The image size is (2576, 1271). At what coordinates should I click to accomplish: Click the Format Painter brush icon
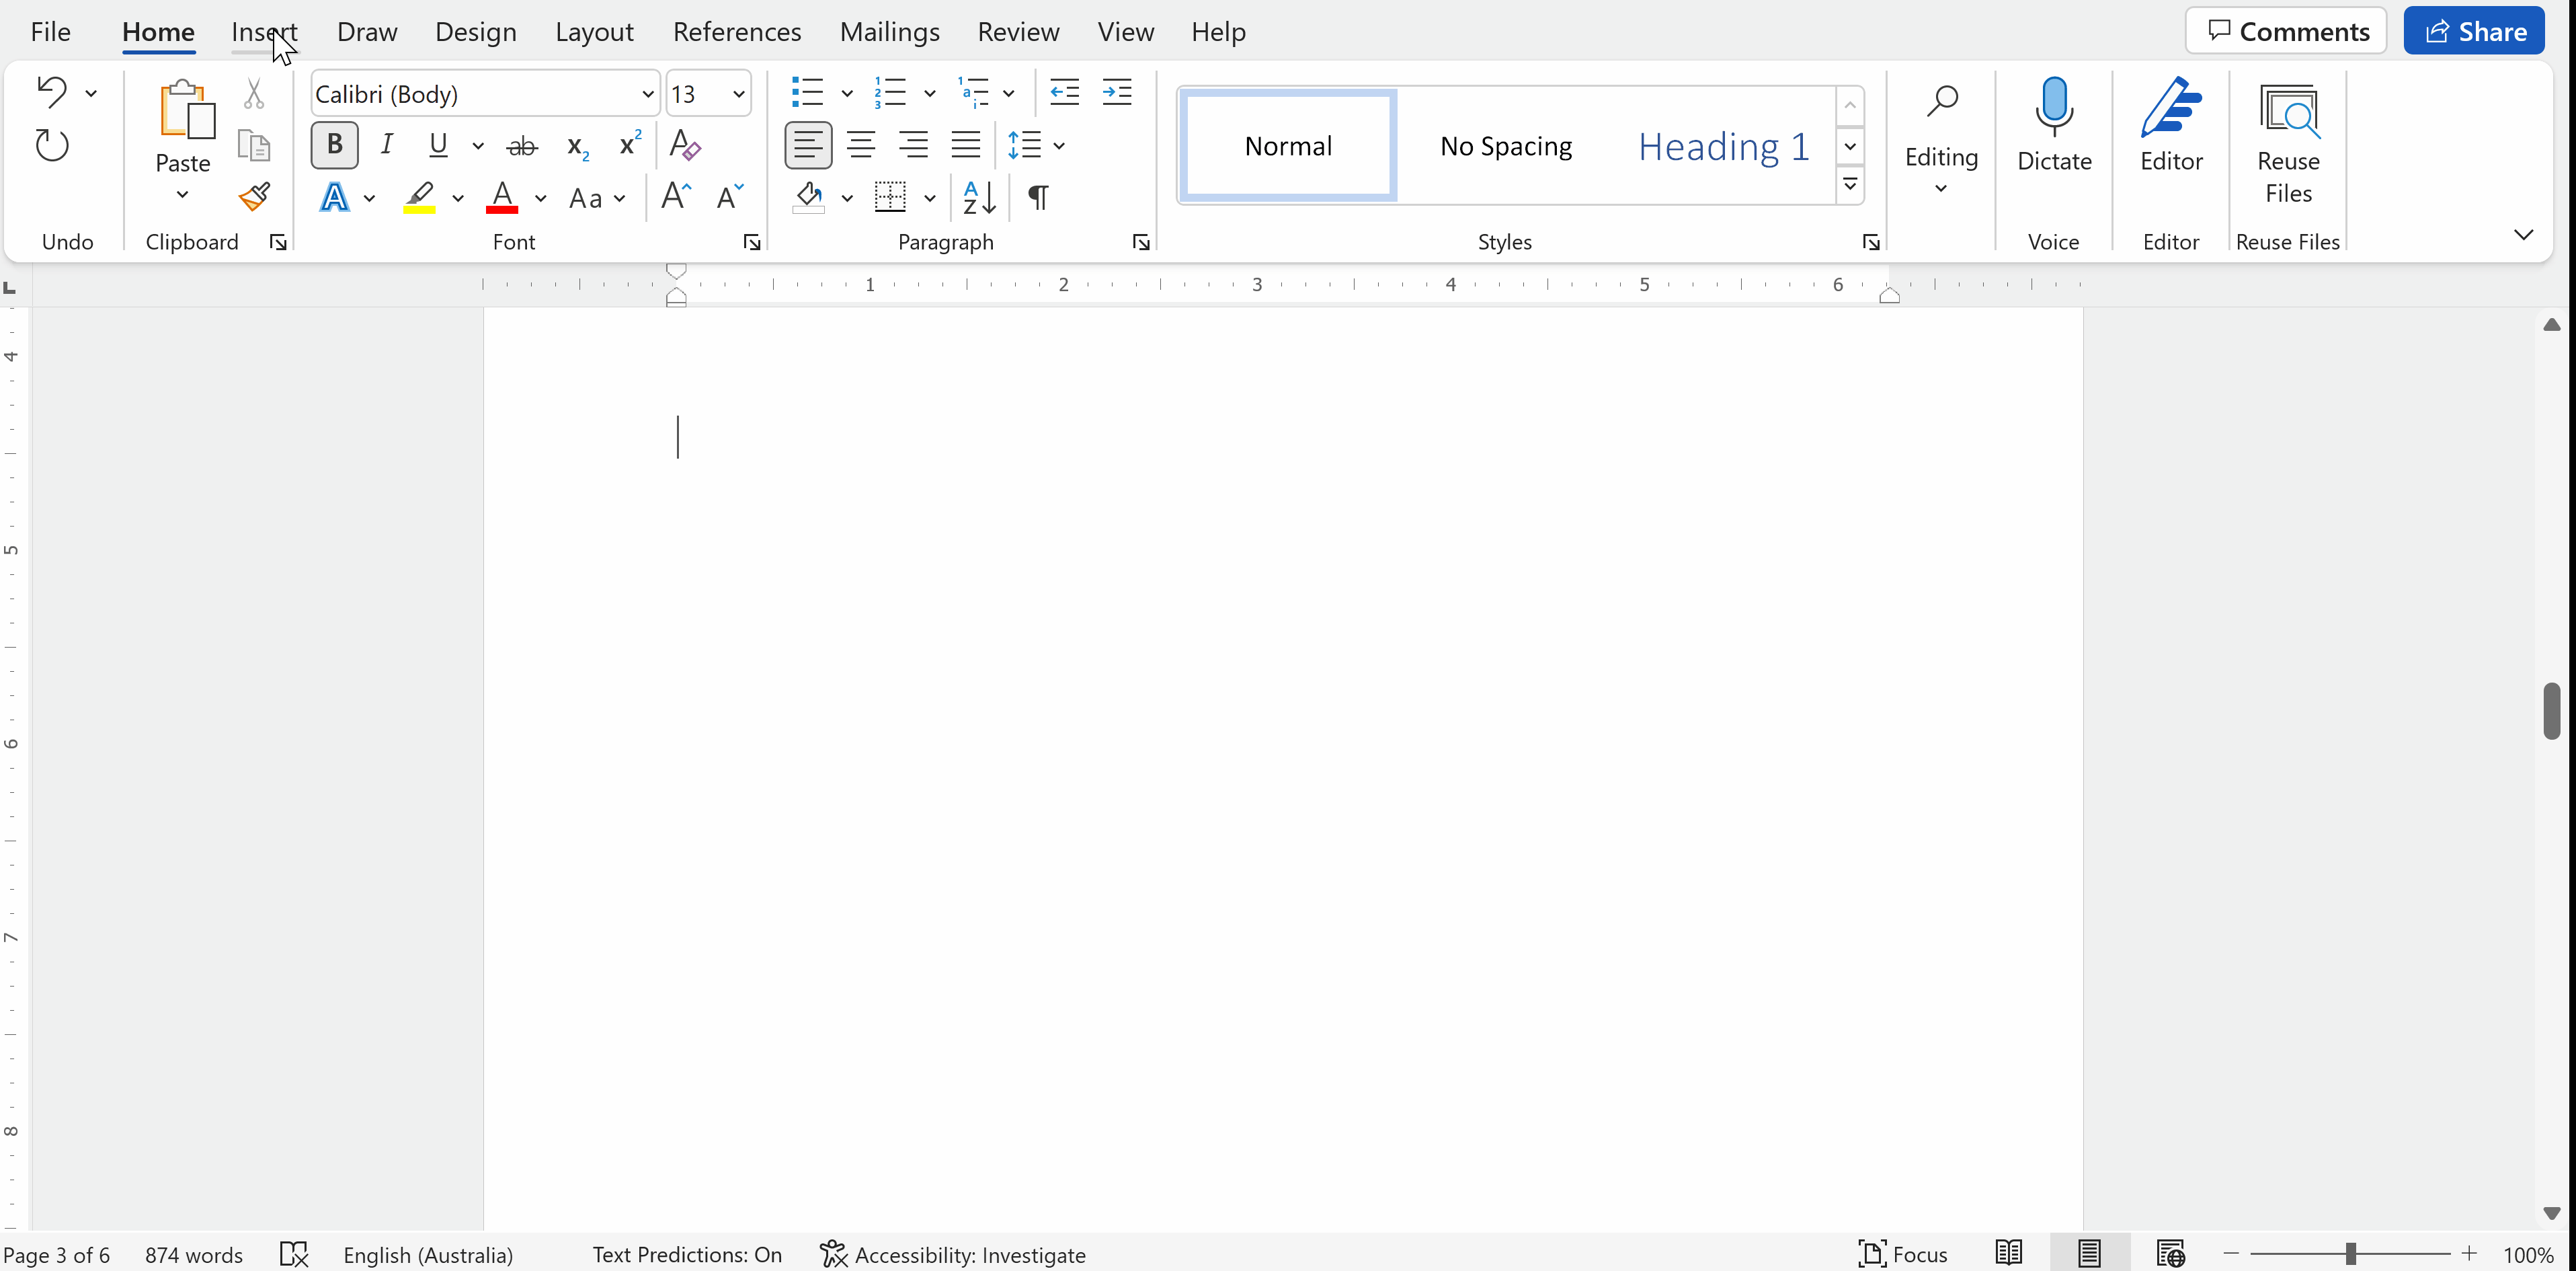pos(254,196)
